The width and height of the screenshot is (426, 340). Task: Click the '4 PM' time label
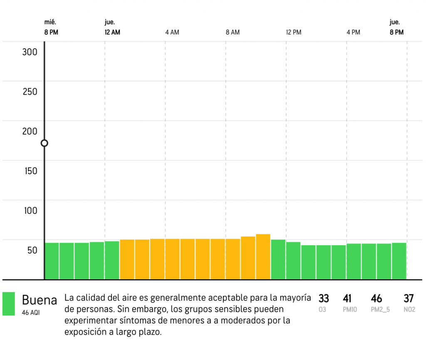(353, 32)
